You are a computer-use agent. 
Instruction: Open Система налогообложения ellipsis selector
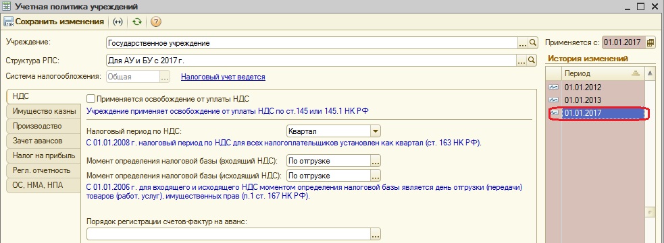(165, 77)
